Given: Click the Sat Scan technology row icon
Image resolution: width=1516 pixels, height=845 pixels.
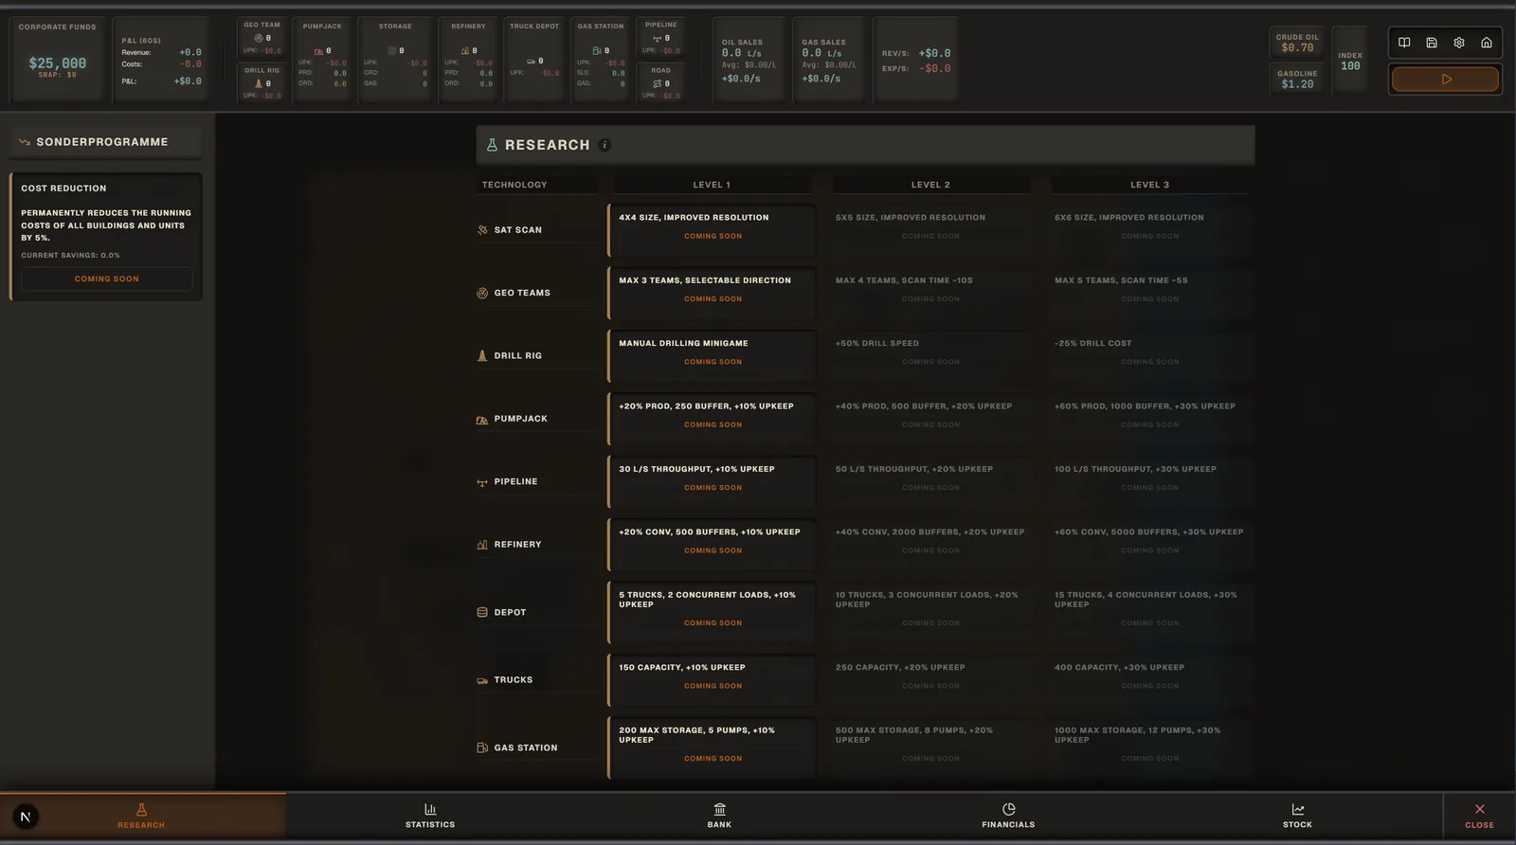Looking at the screenshot, I should click(482, 230).
